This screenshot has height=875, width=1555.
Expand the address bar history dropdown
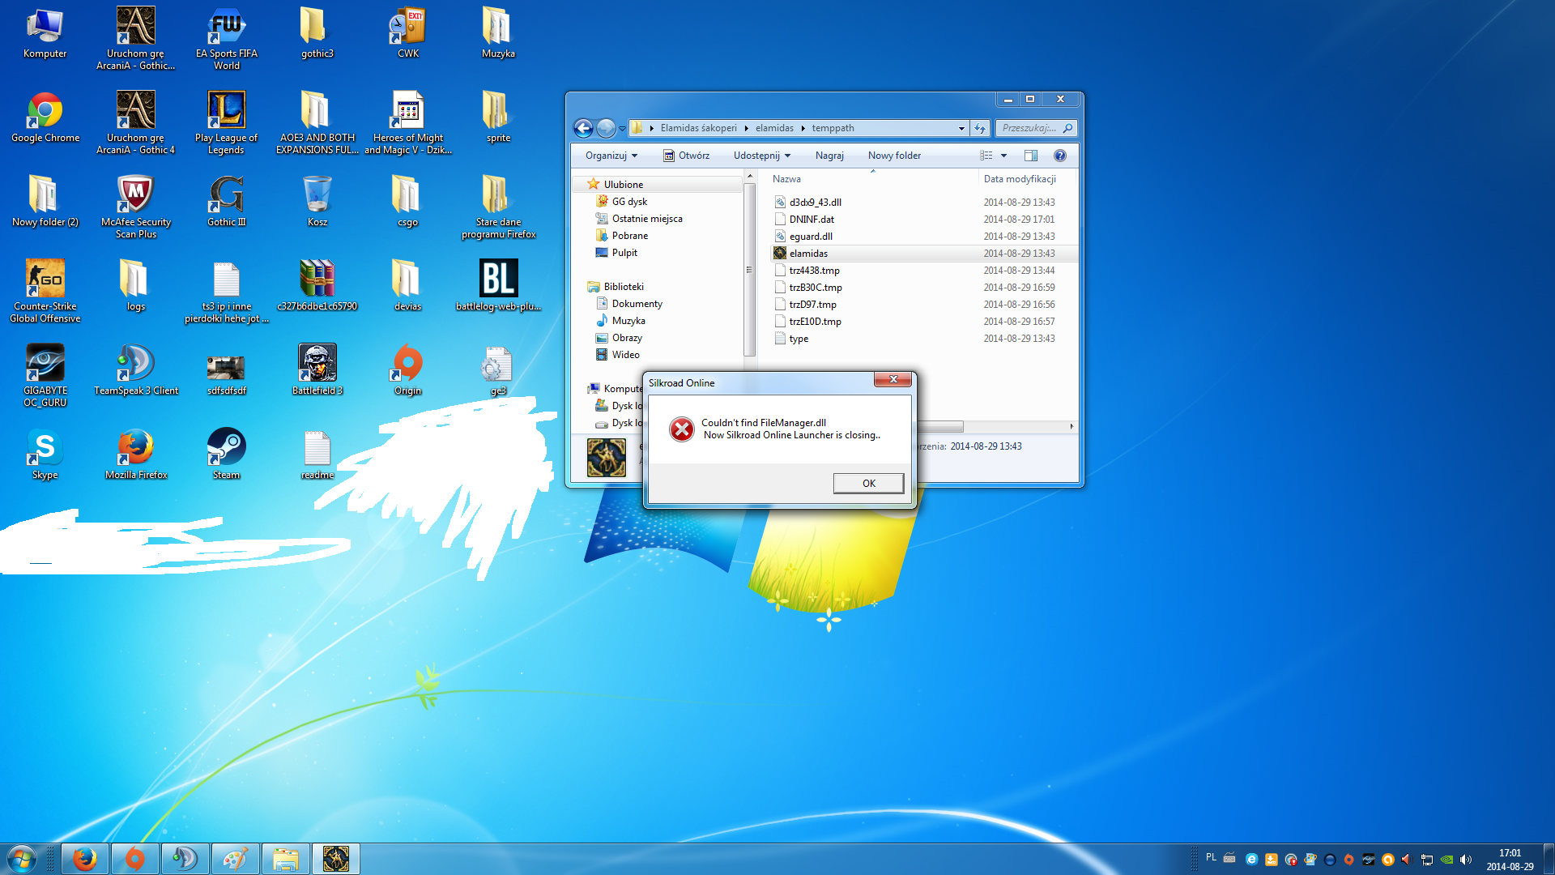(961, 128)
